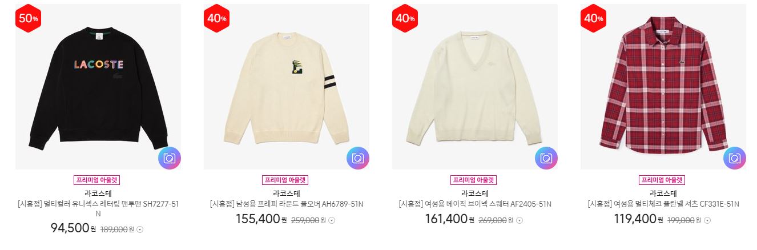This screenshot has width=757, height=250.
Task: View the black LACOSTE lettering sweatshirt image
Action: 98,87
